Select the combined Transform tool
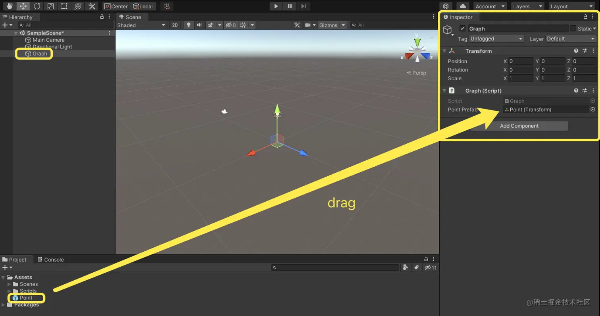The height and width of the screenshot is (316, 600). coord(78,6)
